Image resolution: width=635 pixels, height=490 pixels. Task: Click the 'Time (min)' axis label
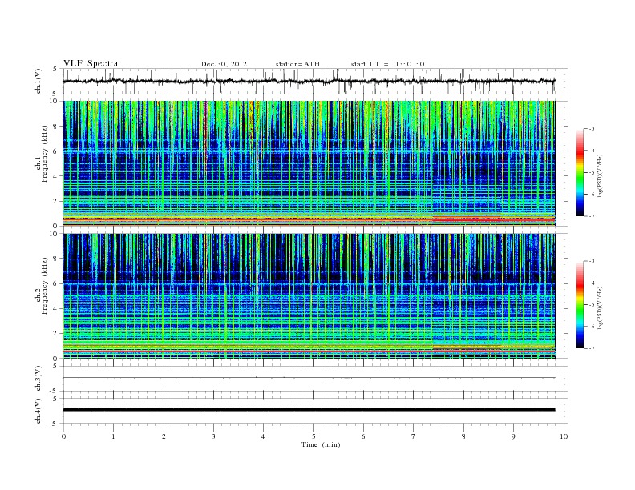(321, 444)
